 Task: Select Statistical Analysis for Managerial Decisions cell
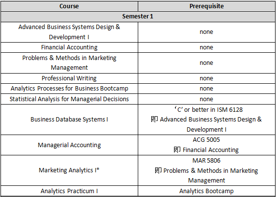coord(69,99)
